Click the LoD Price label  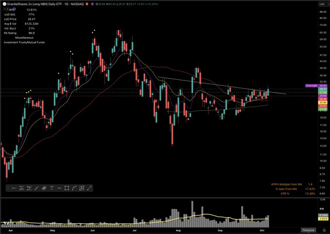(10, 19)
